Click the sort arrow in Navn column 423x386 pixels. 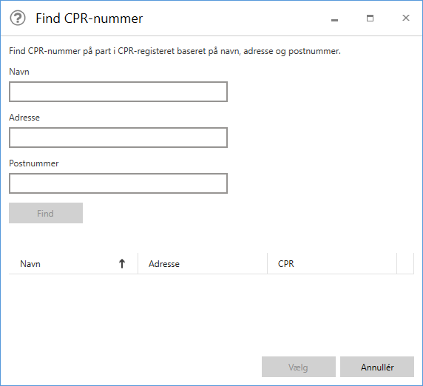coord(122,263)
